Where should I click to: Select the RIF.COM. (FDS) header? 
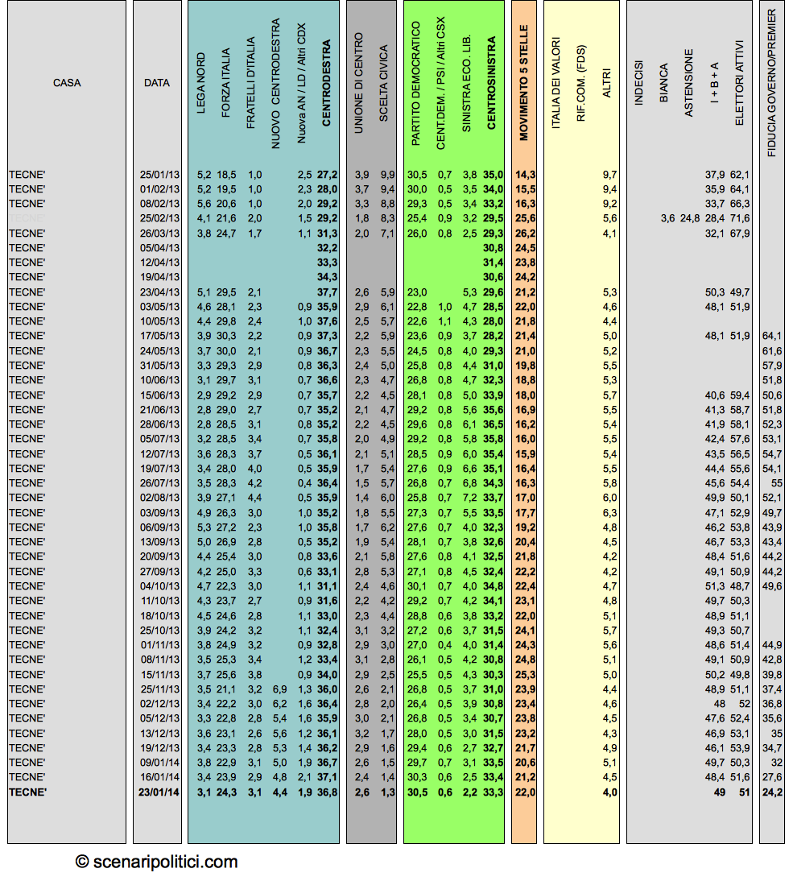(580, 83)
